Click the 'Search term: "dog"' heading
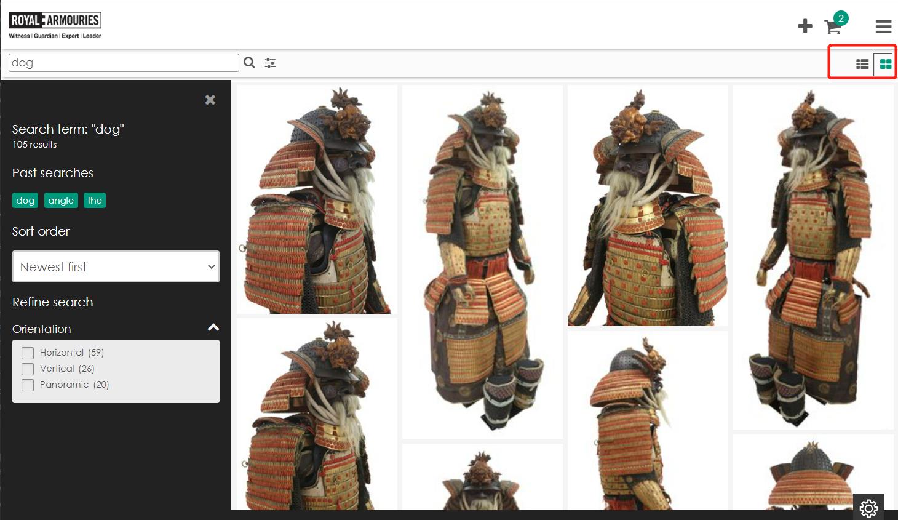 click(68, 129)
